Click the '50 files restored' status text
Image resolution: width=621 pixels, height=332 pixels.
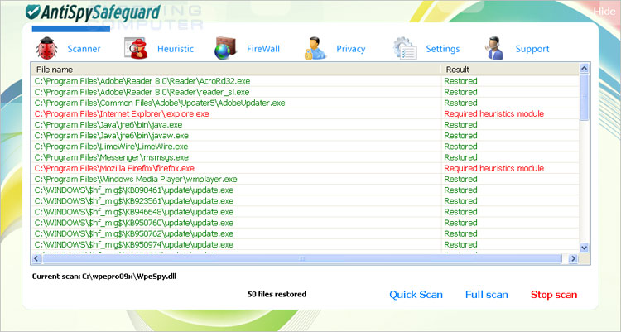pos(277,295)
